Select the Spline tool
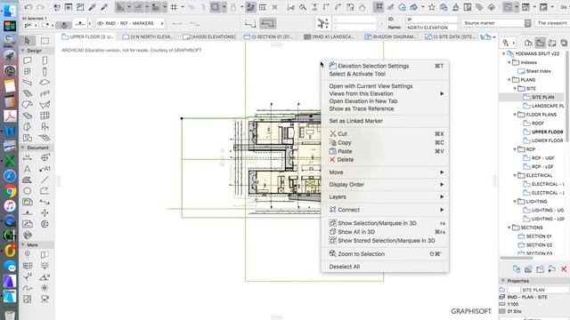The width and height of the screenshot is (570, 320). point(28,288)
